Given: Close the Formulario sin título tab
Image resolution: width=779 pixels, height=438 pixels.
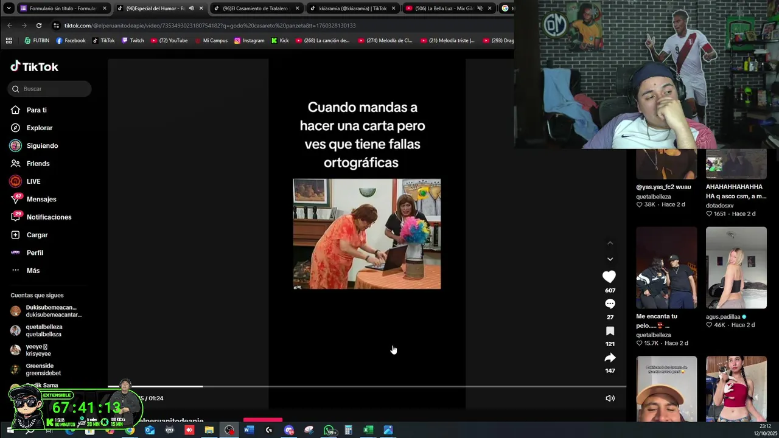Looking at the screenshot, I should (x=105, y=9).
